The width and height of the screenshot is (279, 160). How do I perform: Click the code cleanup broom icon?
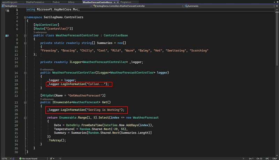[x=51, y=158]
